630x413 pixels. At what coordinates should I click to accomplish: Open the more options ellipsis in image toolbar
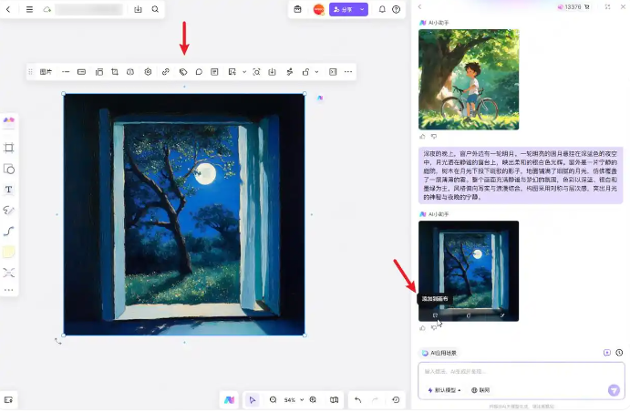coord(348,71)
